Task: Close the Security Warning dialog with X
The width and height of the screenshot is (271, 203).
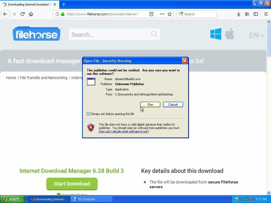Action: click(185, 61)
